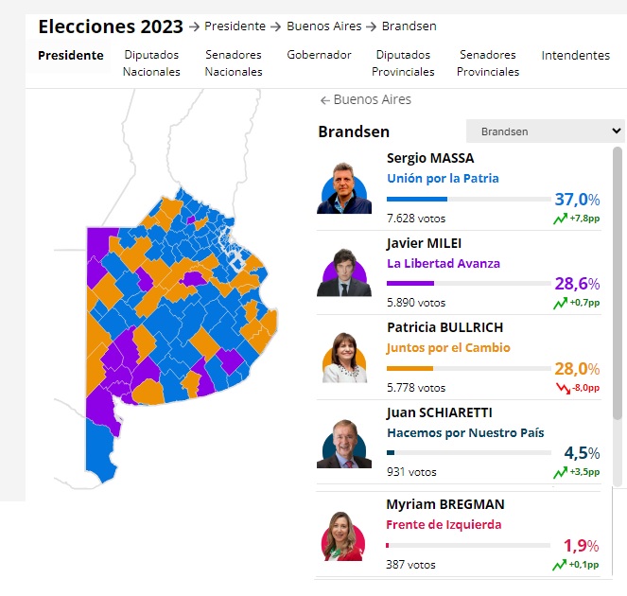The height and width of the screenshot is (596, 627).
Task: Click the Buenos Aires breadcrumb link
Action: click(x=323, y=26)
